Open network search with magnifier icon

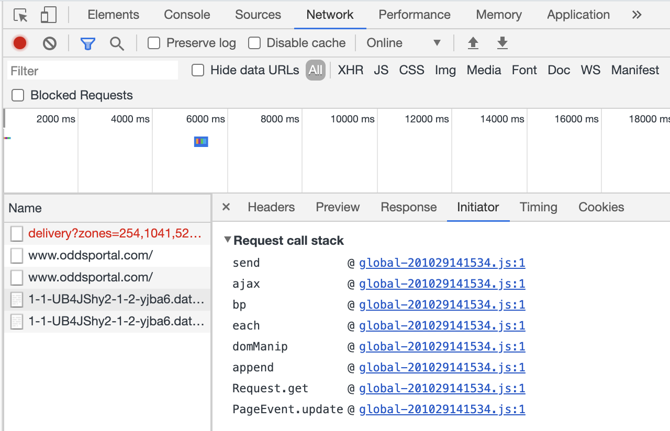[117, 43]
